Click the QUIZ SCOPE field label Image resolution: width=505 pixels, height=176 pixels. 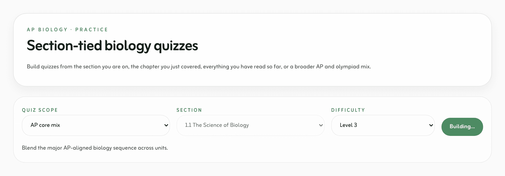[x=40, y=110]
